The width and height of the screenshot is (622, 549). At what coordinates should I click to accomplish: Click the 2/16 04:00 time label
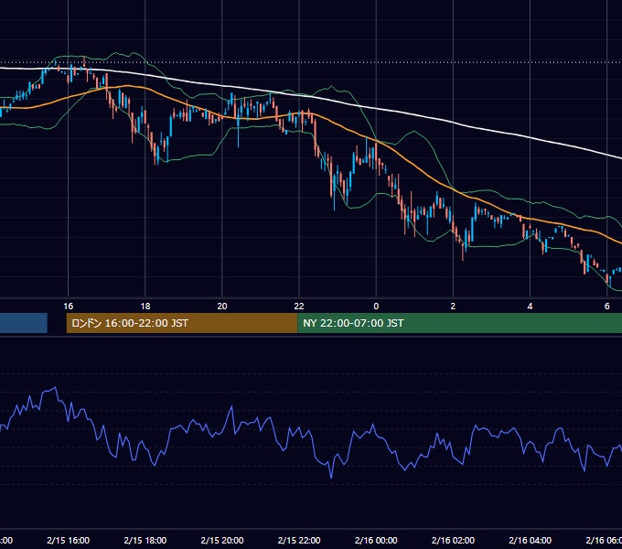tap(530, 540)
